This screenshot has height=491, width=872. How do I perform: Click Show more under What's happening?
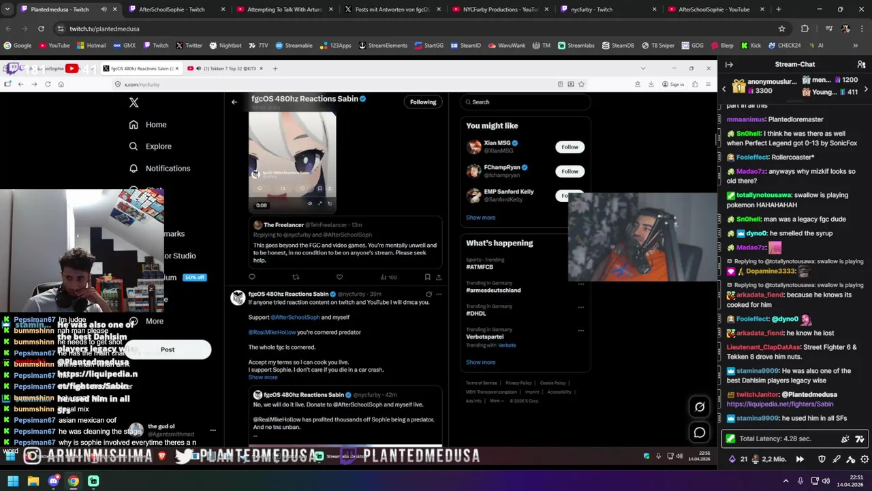(480, 362)
